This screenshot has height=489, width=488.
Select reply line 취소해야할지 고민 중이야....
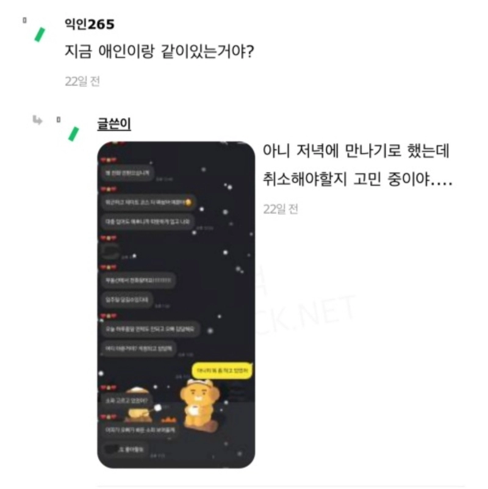[357, 179]
